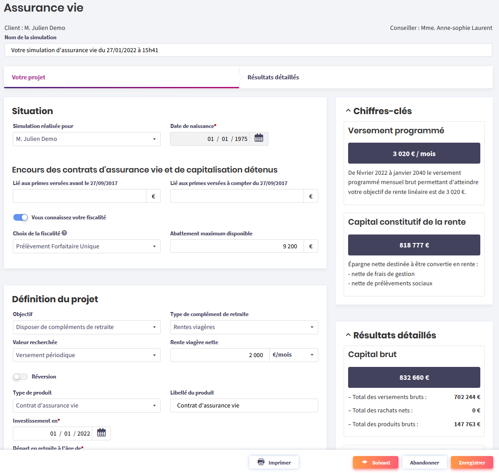Collapse the Chiffres-clés panel
Screen dimensions: 499x473
pos(348,111)
